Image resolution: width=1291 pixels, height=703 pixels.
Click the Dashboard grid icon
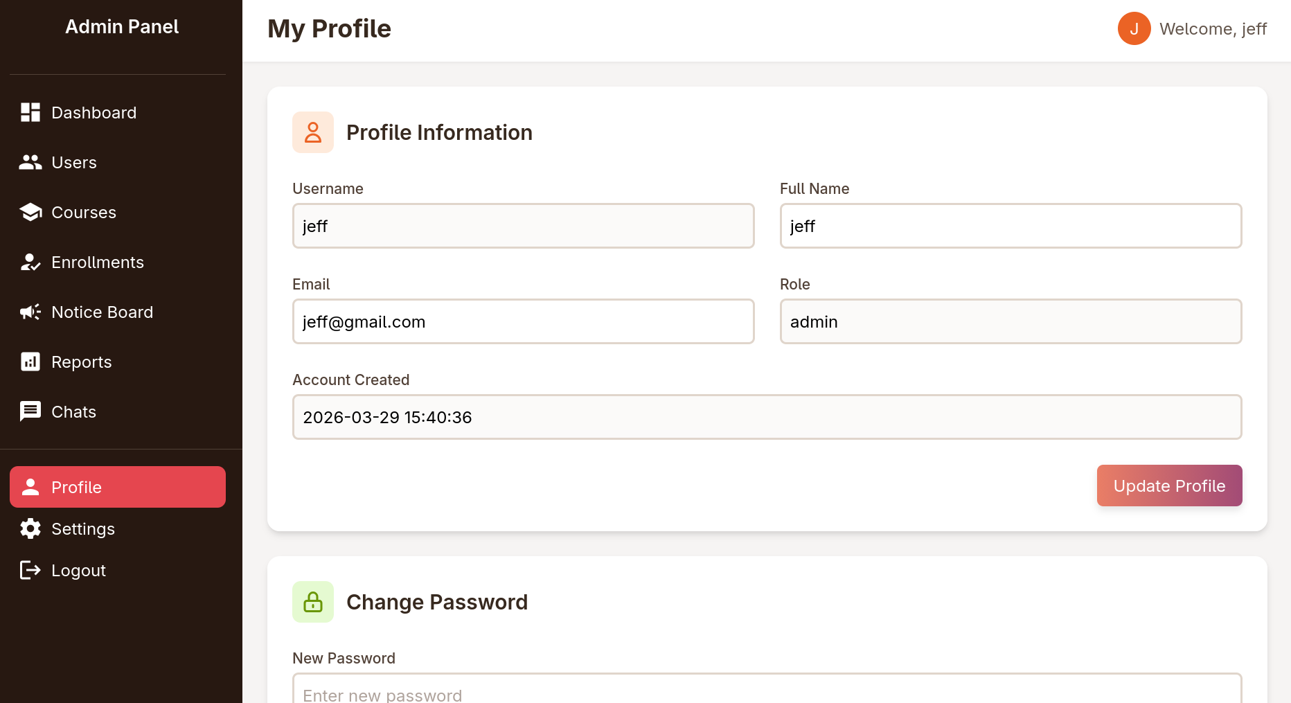pos(30,112)
